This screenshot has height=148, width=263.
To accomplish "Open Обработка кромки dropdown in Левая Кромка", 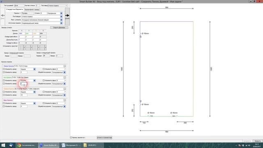I will point(65,72).
